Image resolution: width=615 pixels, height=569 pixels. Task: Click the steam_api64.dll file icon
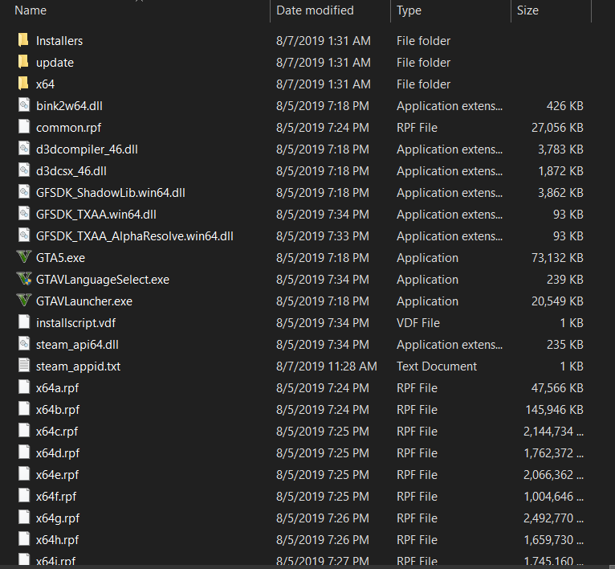[24, 344]
